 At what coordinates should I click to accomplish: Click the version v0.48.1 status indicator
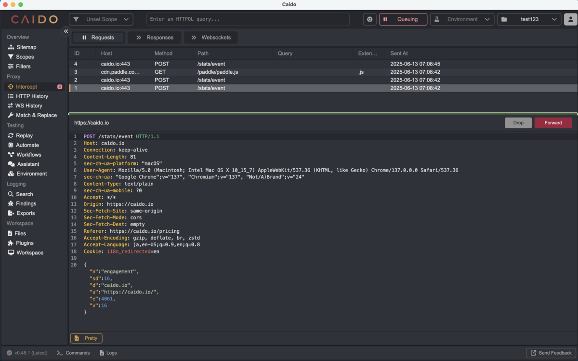tap(27, 353)
